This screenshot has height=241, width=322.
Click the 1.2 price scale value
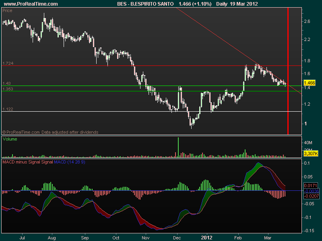pos(307,104)
